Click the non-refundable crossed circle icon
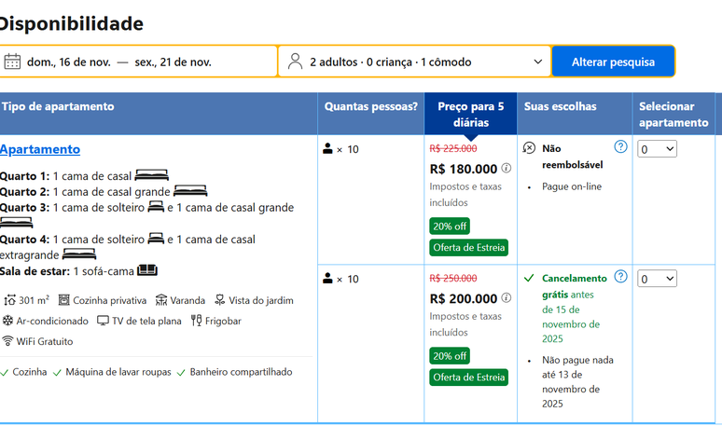 coord(529,148)
